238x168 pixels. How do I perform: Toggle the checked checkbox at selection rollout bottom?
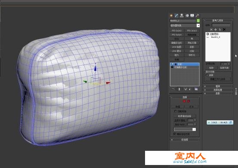point(175,134)
